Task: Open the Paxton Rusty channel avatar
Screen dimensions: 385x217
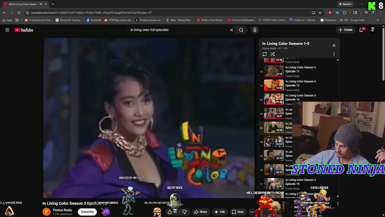Action: click(x=46, y=212)
